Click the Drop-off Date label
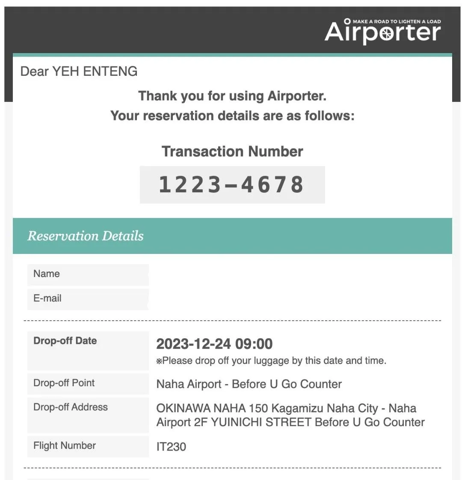Viewport: 462px width, 480px height. (65, 341)
